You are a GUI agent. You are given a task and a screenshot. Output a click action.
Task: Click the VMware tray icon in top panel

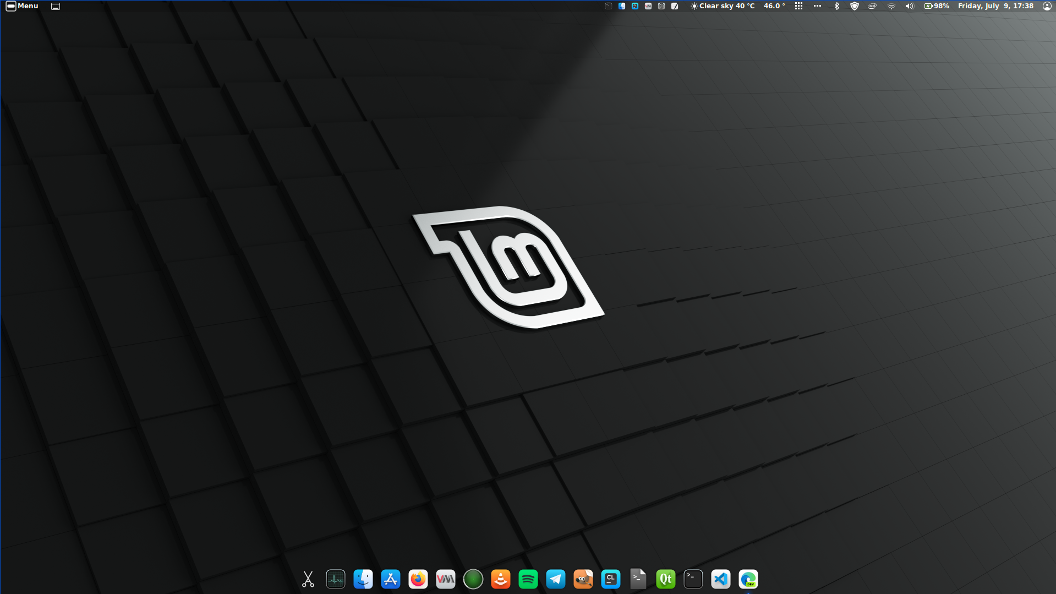click(648, 6)
